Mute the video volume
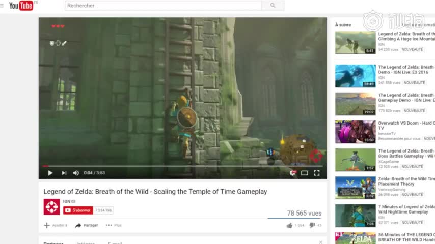 pos(76,173)
